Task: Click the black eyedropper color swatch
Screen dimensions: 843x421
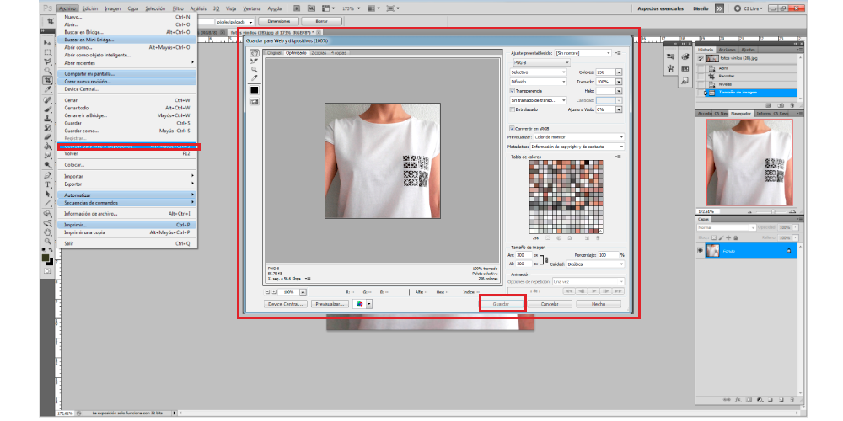Action: point(255,90)
